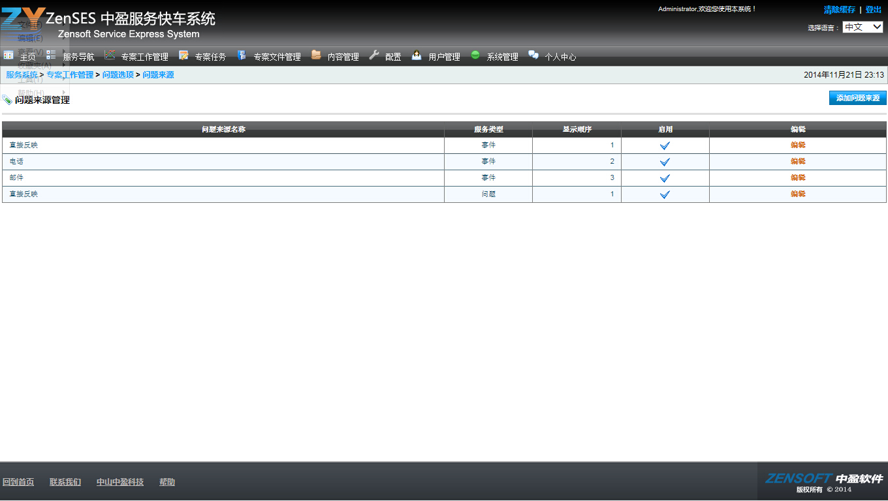
Task: Click the 配置 wrench icon
Action: pyautogui.click(x=374, y=55)
